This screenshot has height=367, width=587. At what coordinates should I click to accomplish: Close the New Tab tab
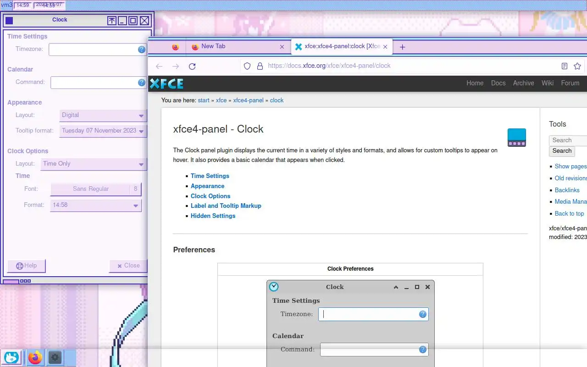(282, 47)
